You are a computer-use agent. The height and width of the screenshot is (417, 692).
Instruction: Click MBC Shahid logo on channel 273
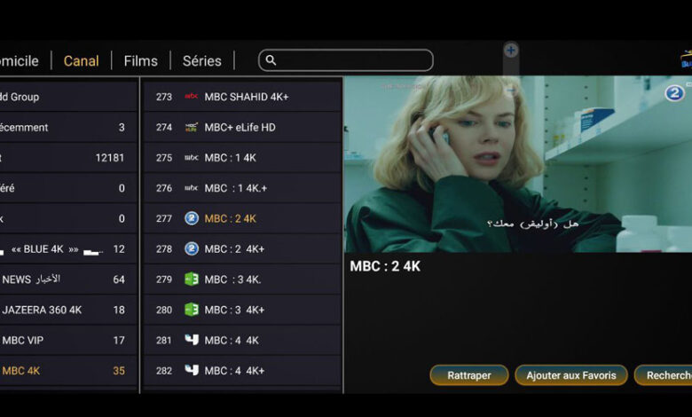(191, 96)
